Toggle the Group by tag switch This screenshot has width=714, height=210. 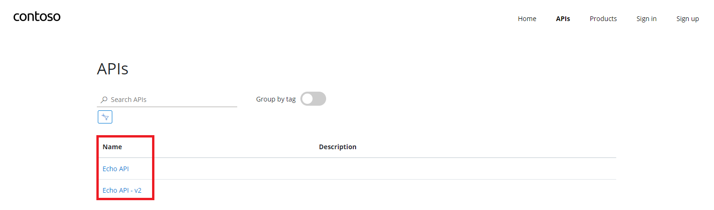[313, 99]
